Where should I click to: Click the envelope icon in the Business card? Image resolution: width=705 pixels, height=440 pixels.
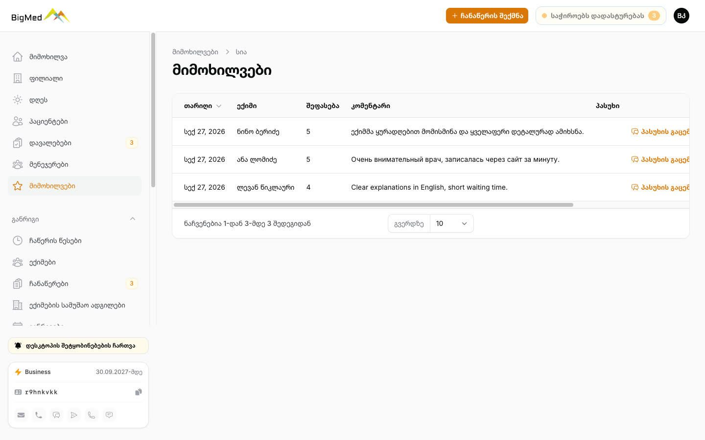point(21,415)
